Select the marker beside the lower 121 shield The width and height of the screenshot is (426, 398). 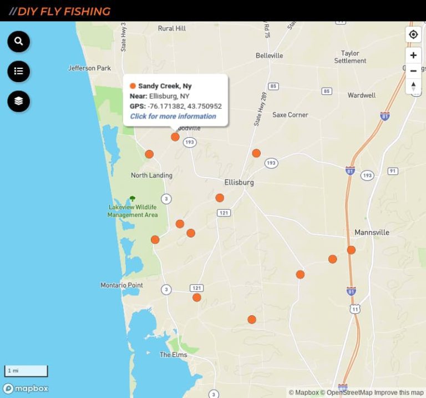point(197,298)
